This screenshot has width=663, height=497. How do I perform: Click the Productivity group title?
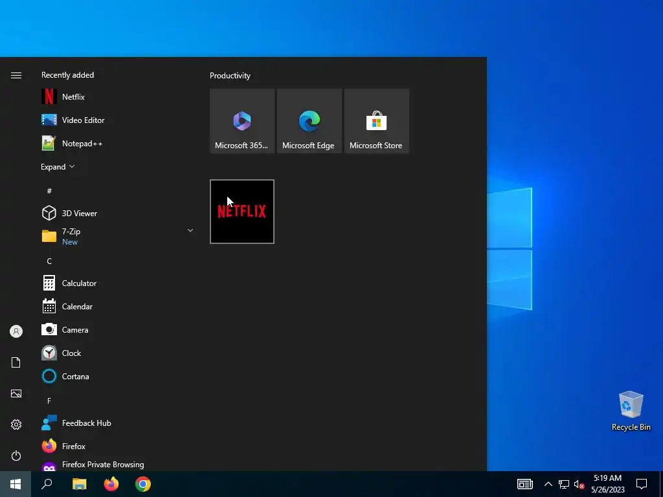230,76
